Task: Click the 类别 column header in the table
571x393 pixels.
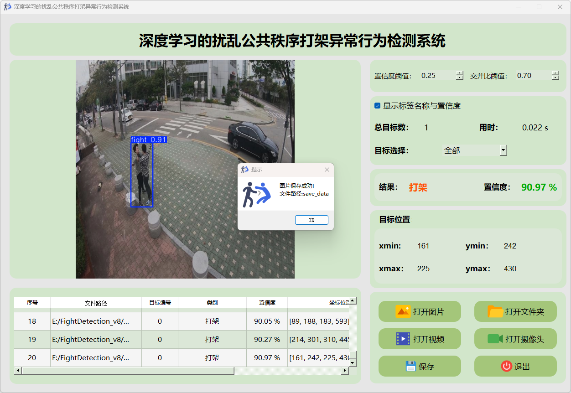Action: (x=212, y=303)
